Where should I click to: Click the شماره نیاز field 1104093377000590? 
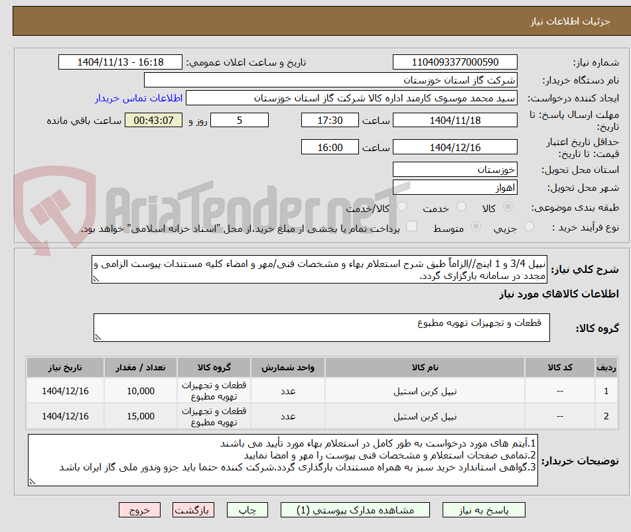(455, 62)
